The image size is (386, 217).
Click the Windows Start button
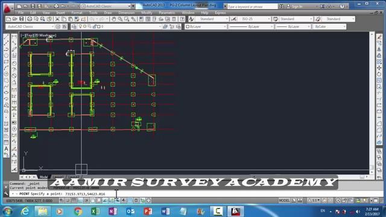[x=7, y=212]
